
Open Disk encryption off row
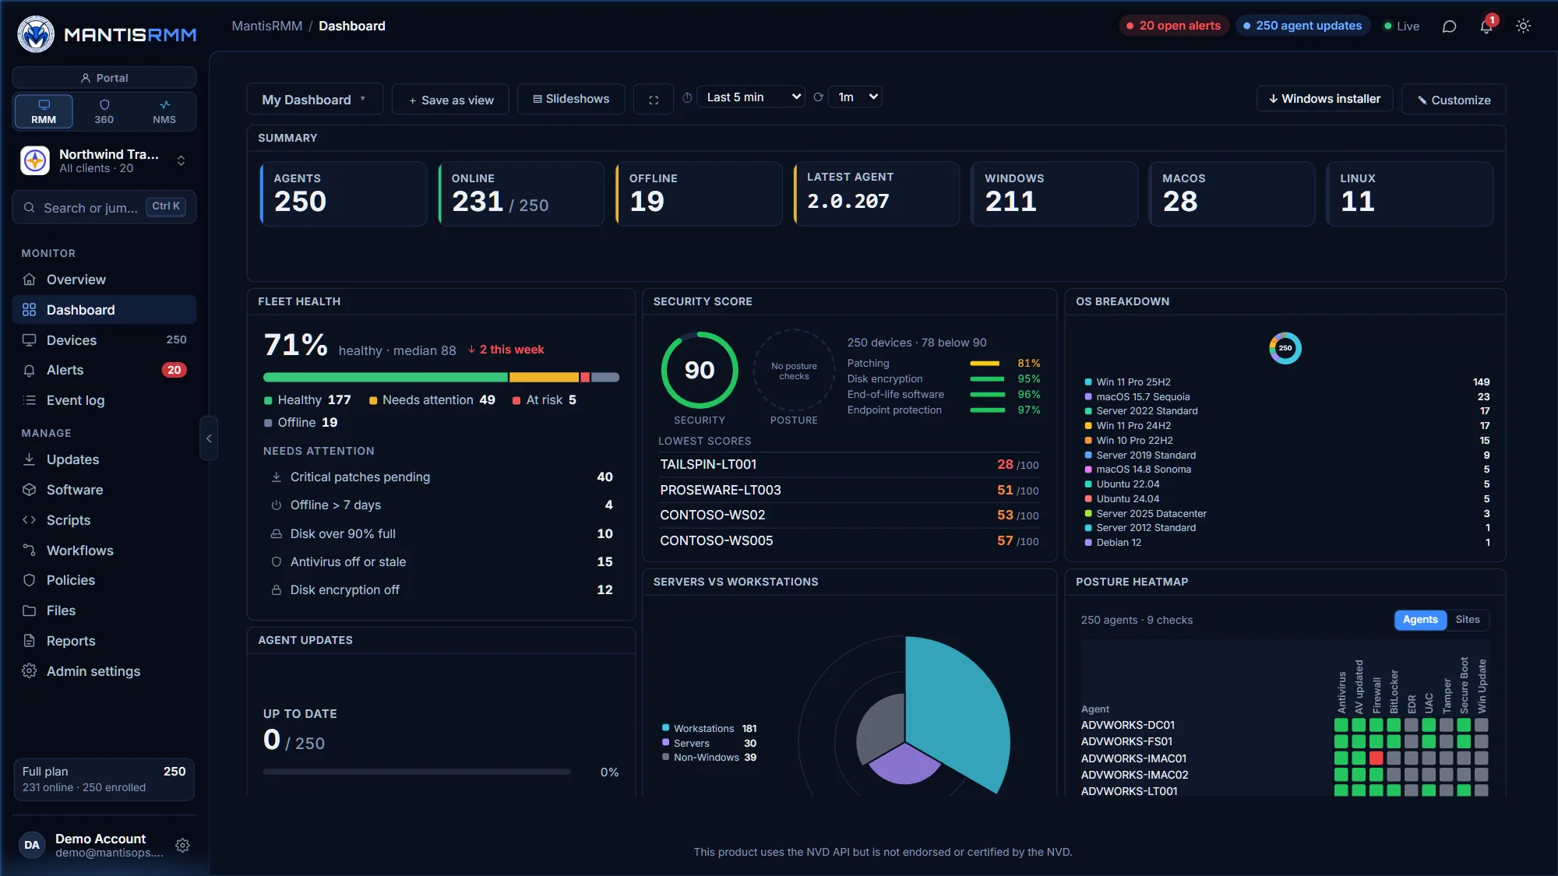(441, 589)
